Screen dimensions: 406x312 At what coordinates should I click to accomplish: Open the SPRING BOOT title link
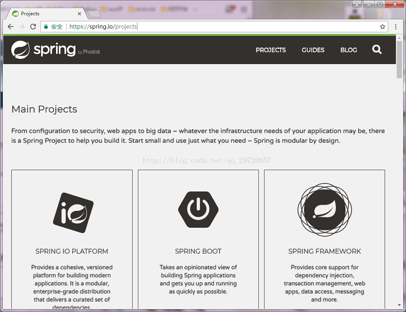click(x=198, y=252)
